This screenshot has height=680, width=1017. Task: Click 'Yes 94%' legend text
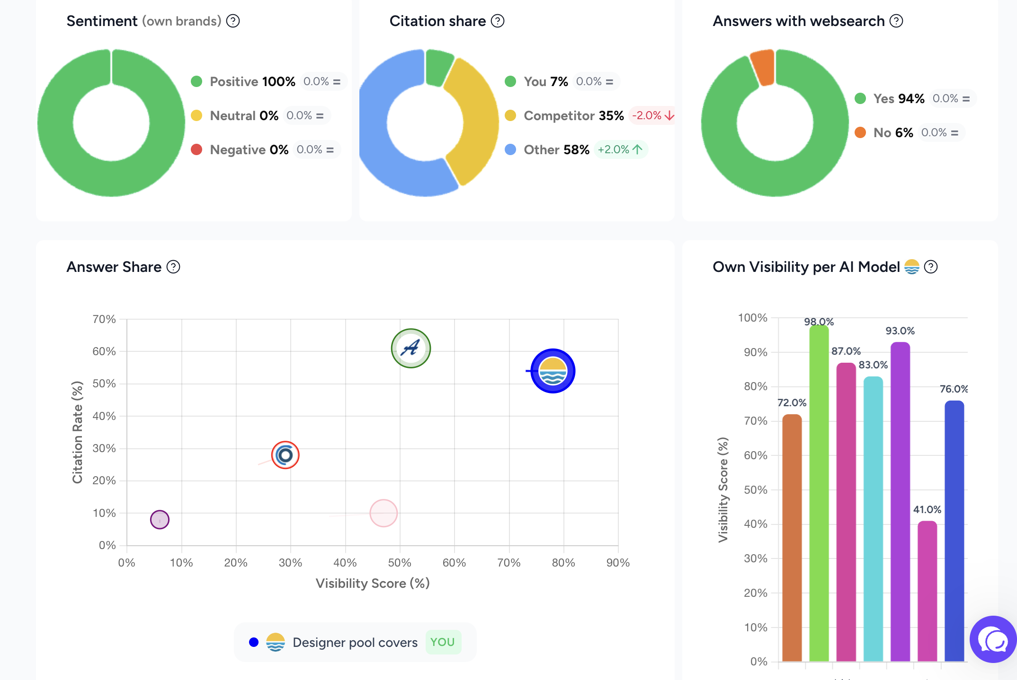click(x=899, y=98)
